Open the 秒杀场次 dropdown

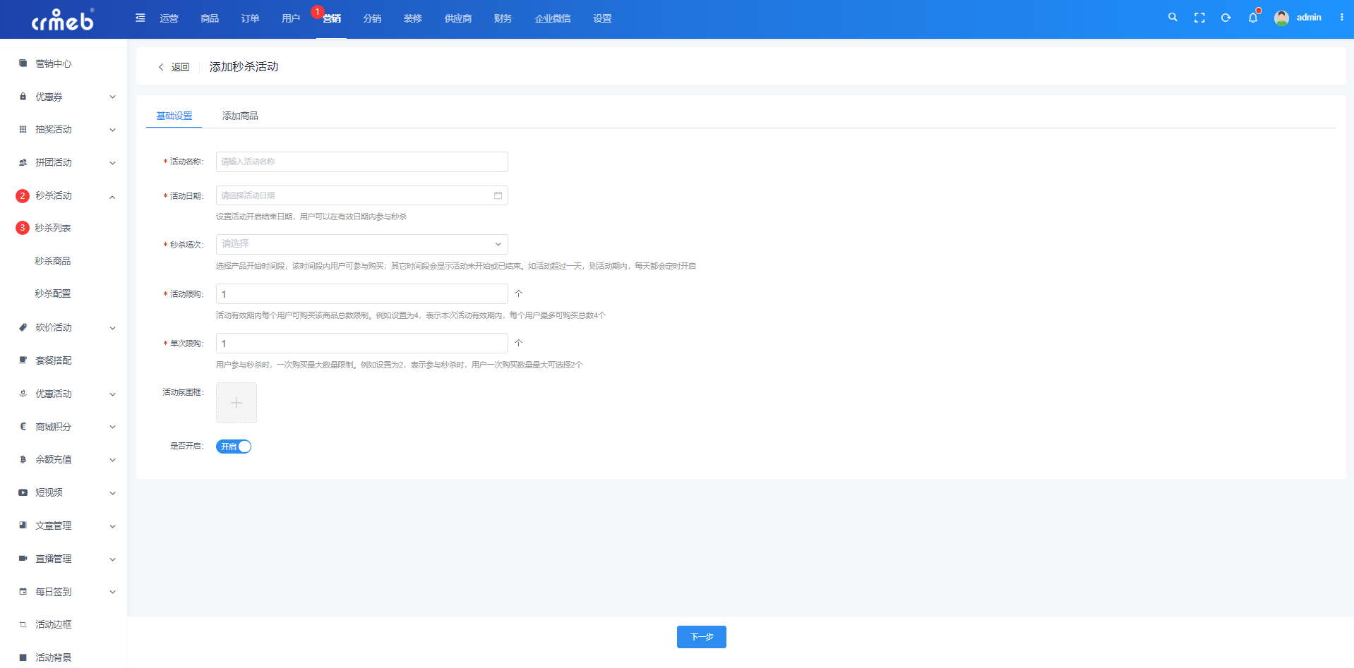point(361,244)
